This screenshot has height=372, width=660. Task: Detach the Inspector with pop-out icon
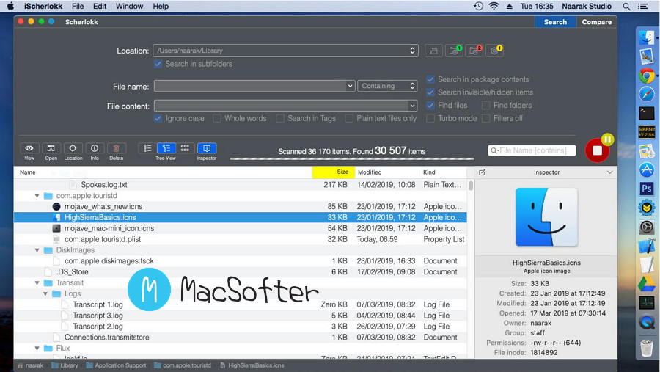tap(483, 172)
